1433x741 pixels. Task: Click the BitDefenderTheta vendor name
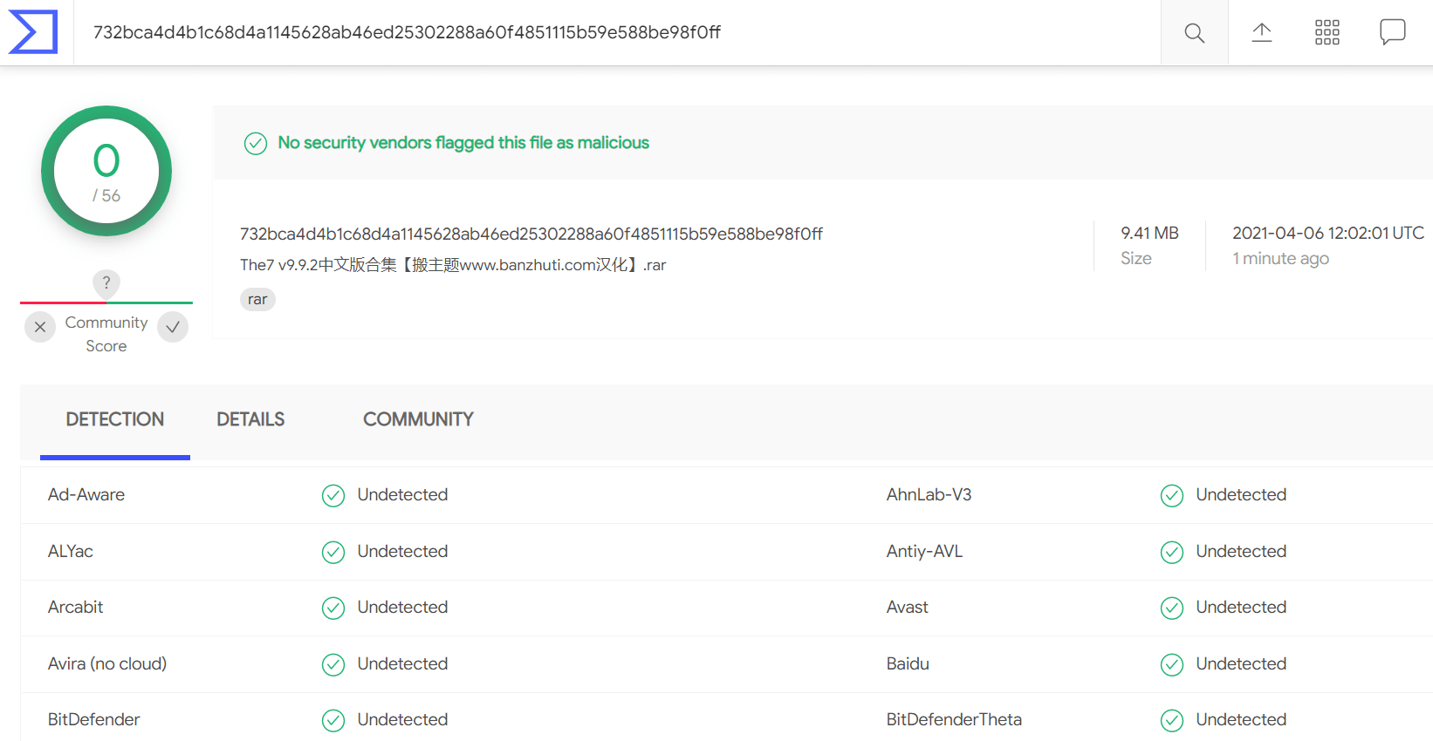point(954,719)
